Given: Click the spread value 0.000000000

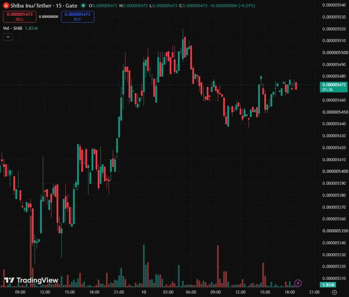Looking at the screenshot, I should point(49,17).
